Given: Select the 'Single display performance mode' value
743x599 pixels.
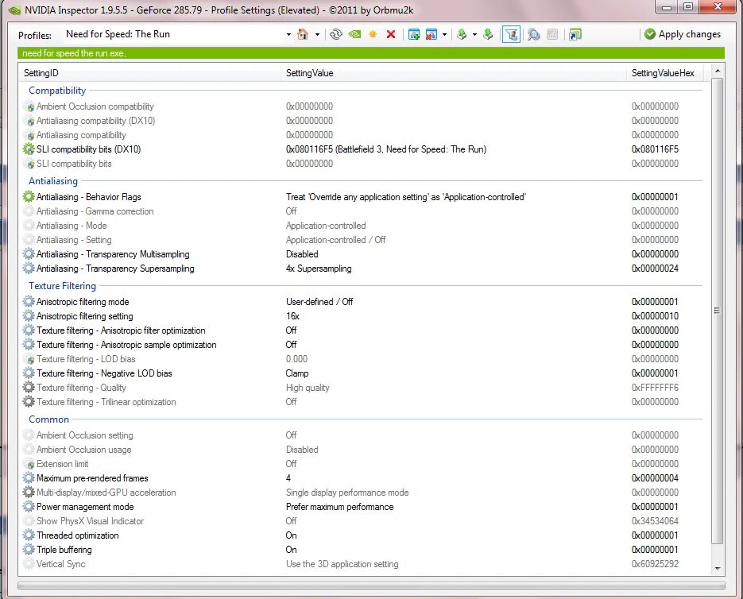Looking at the screenshot, I should (x=347, y=493).
